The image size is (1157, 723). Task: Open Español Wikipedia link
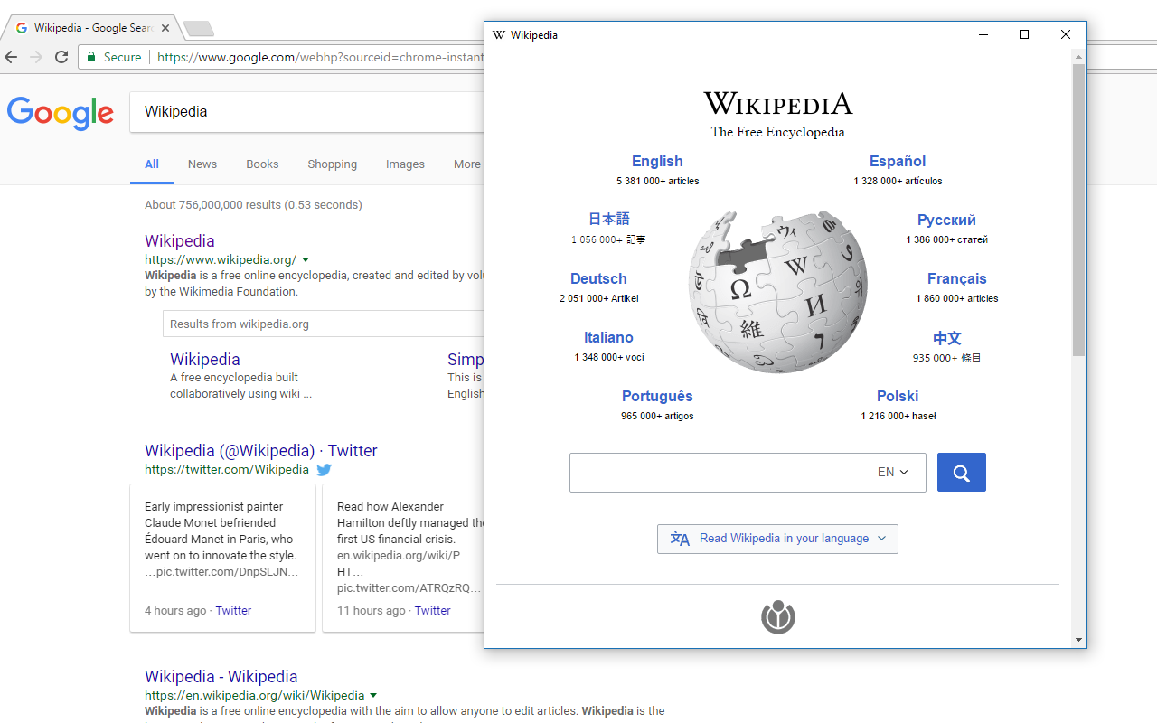898,162
